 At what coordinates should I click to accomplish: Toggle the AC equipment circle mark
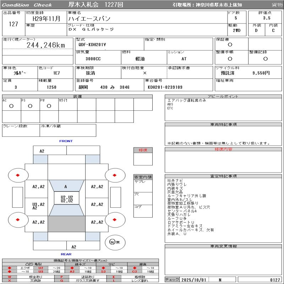coord(11,106)
